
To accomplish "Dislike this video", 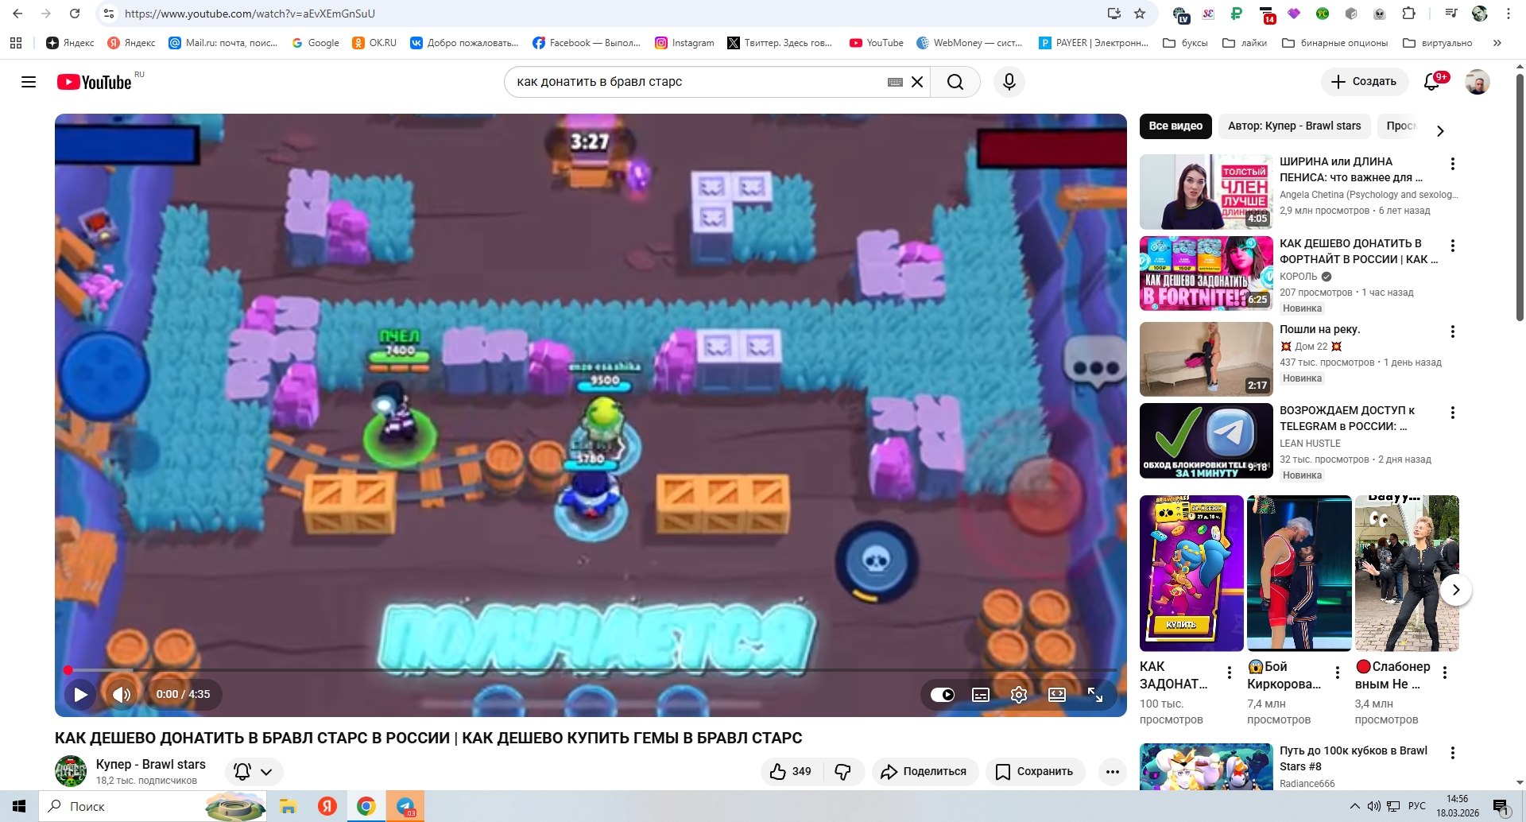I will (x=843, y=771).
